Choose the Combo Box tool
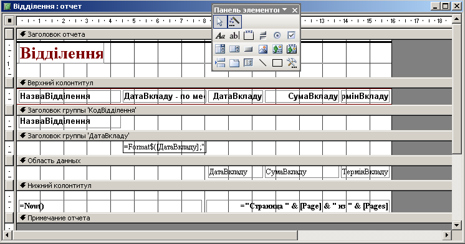 220,49
